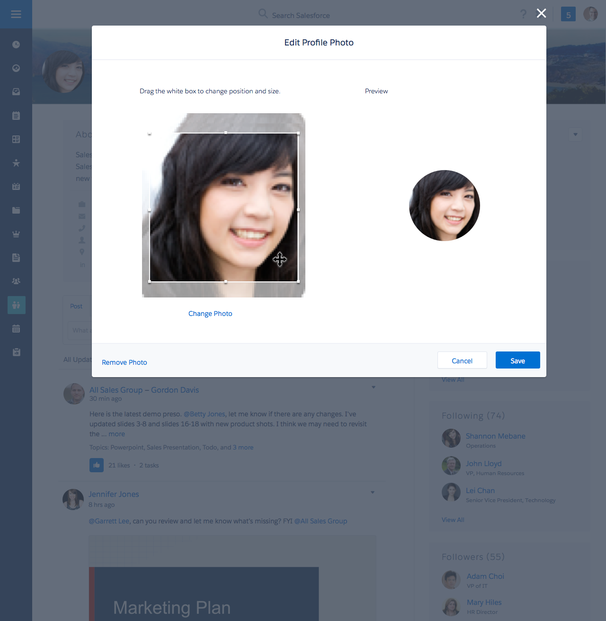Click Adam Choi's avatar thumbnail
Viewport: 606px width, 621px height.
point(451,579)
